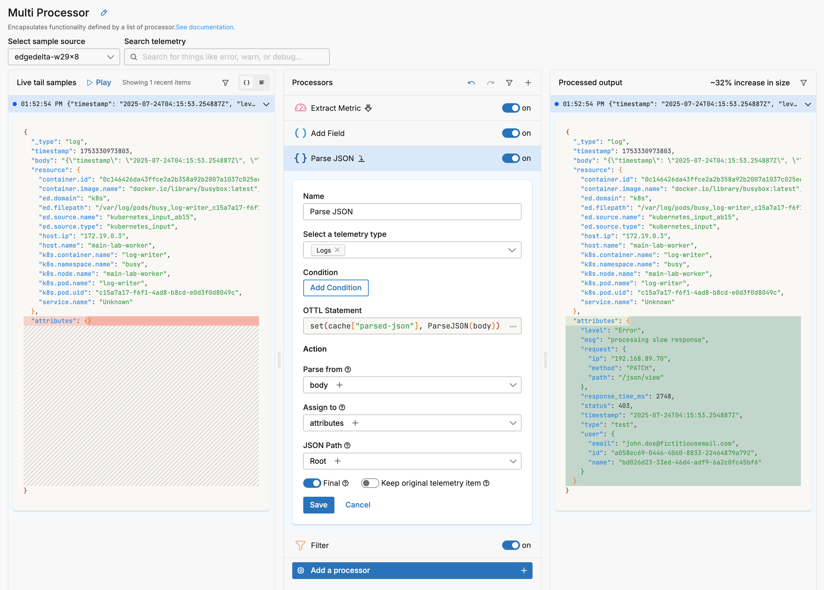Viewport: 824px width, 590px height.
Task: Click the "attributes": {} highlighted line
Action: coord(141,321)
